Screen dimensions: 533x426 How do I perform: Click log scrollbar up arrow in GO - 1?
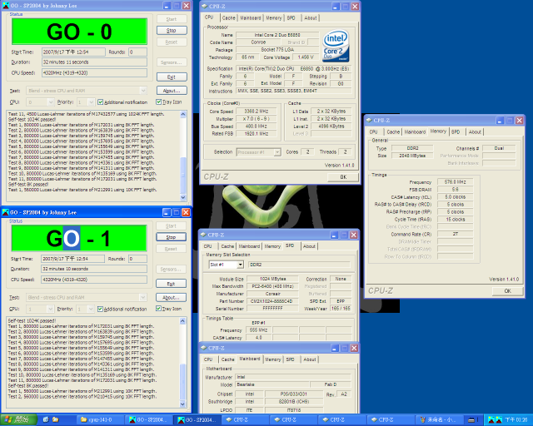point(182,321)
